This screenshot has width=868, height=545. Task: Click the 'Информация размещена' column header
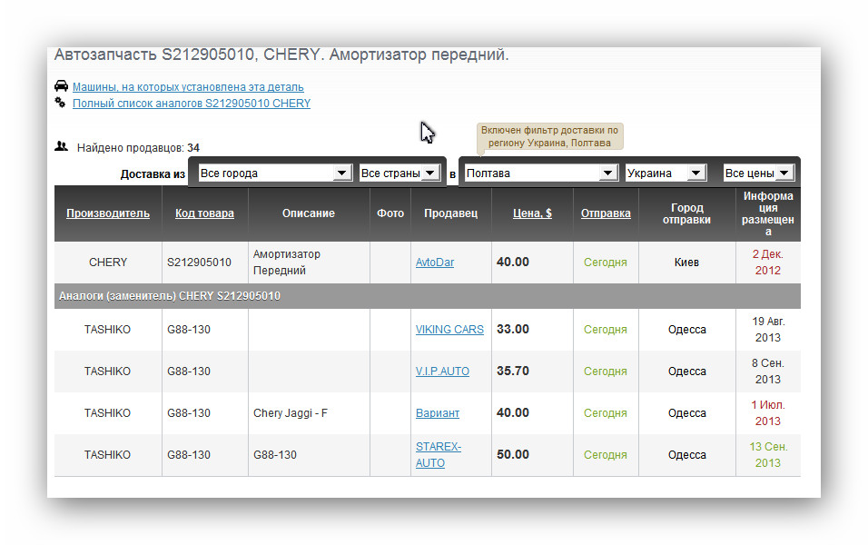pyautogui.click(x=768, y=213)
